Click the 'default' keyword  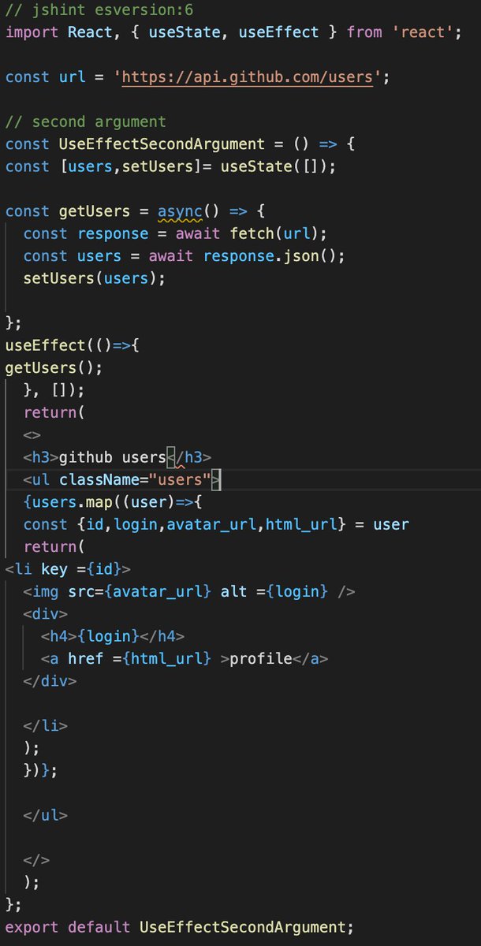99,927
